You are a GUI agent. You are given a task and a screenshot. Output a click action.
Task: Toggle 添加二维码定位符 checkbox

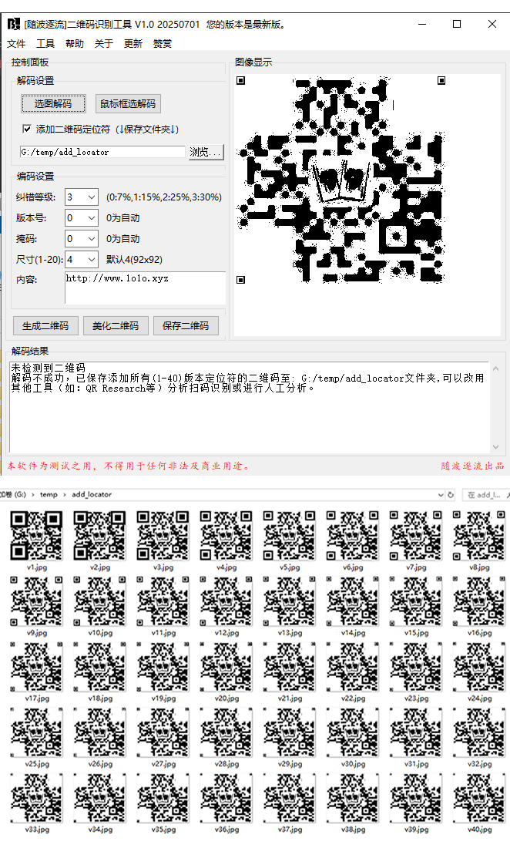coord(26,129)
